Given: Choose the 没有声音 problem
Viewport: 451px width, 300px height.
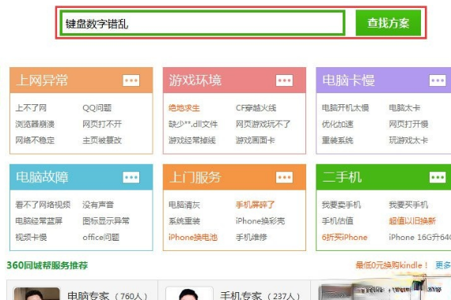Looking at the screenshot, I should 98,205.
